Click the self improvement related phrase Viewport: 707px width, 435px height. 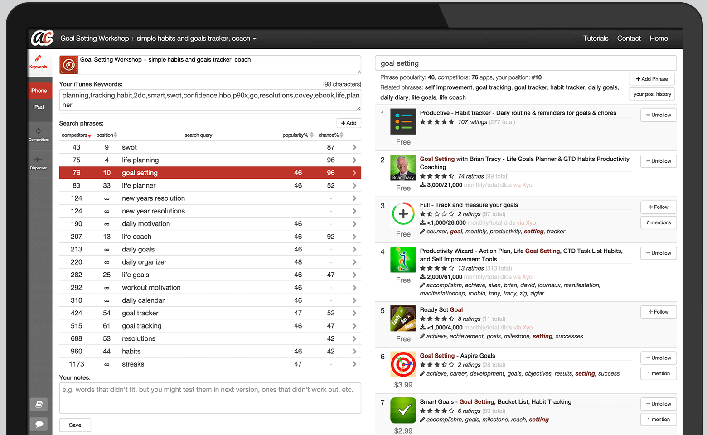(x=448, y=87)
